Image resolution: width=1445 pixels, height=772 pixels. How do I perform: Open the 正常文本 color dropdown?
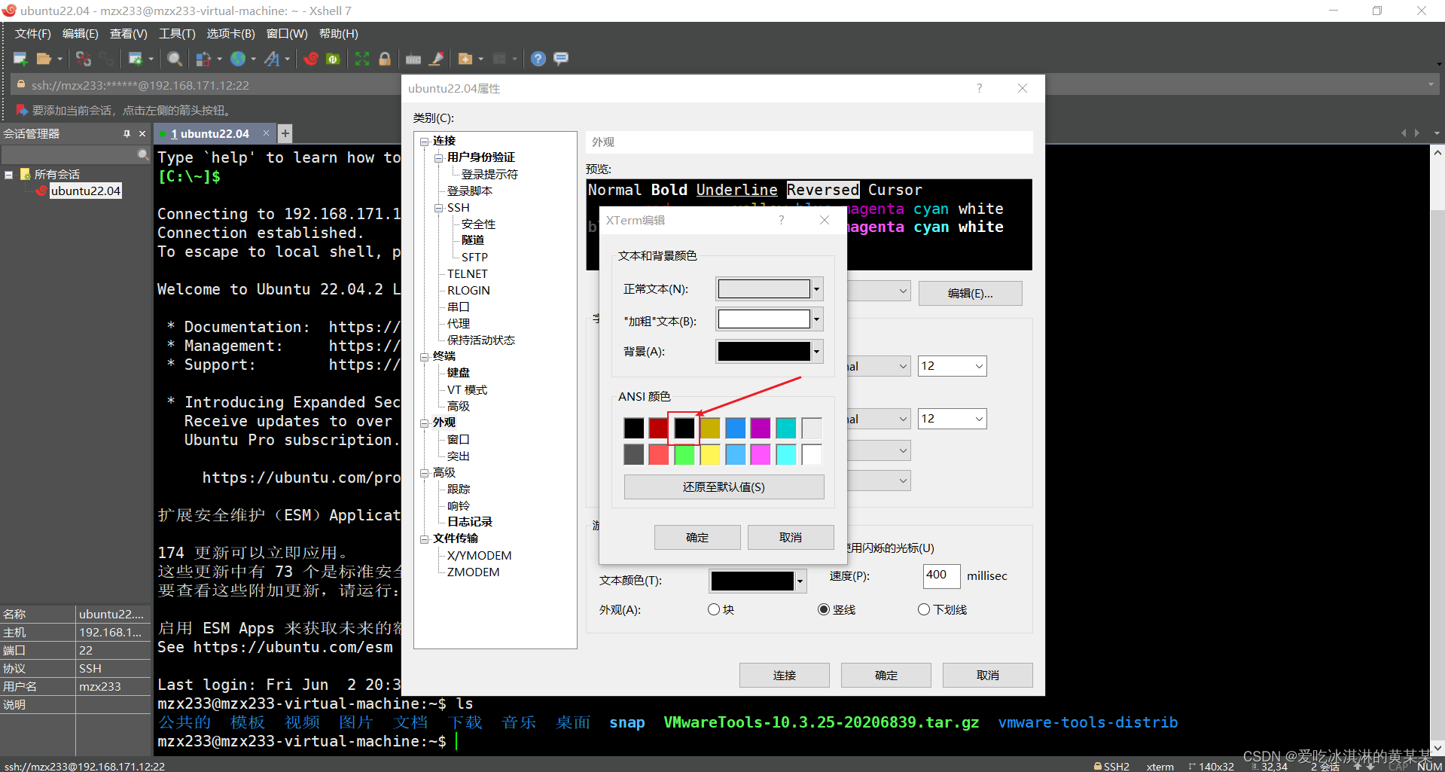tap(815, 288)
